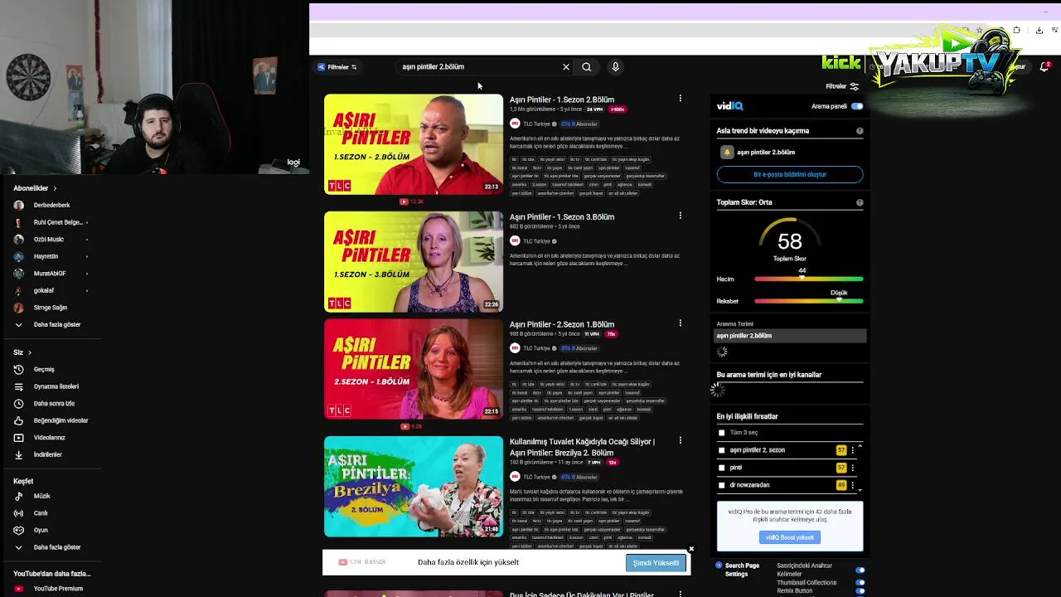Open options menu for the Brezilya 2. Bölüm video
1061x597 pixels.
[x=681, y=440]
